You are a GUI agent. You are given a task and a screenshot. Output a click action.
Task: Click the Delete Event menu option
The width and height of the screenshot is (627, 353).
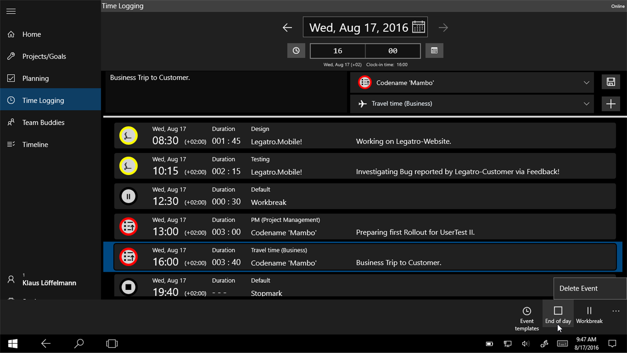pyautogui.click(x=590, y=289)
